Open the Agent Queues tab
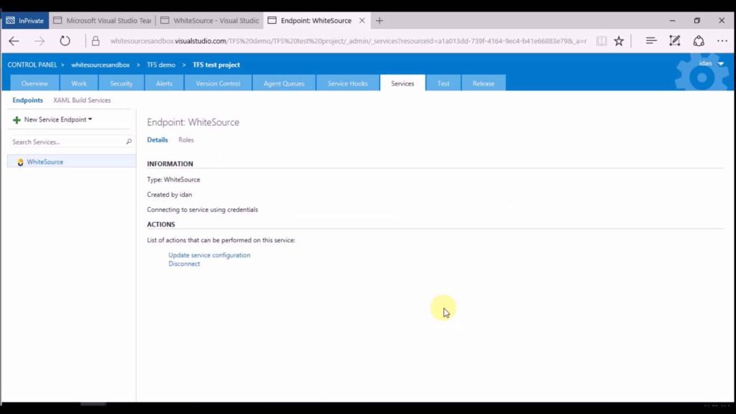Image resolution: width=736 pixels, height=414 pixels. (x=284, y=83)
